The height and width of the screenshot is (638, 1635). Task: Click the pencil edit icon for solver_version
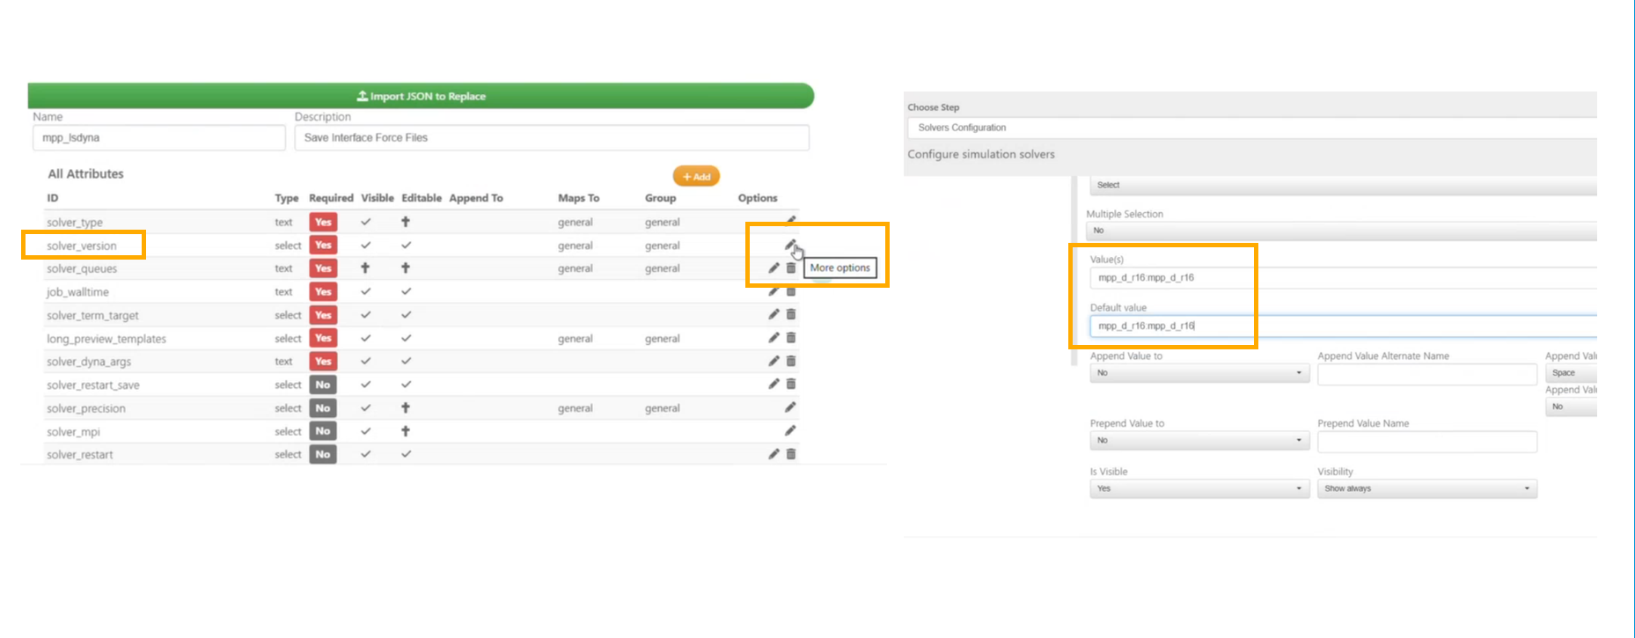pos(789,245)
